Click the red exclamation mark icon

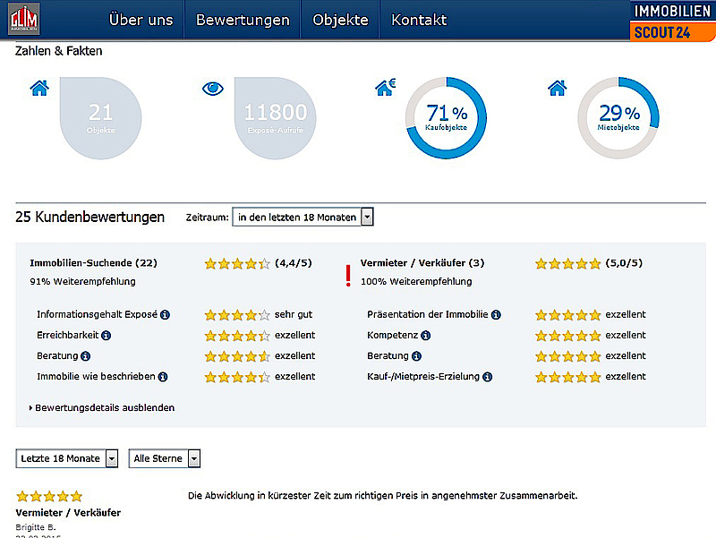coord(348,276)
